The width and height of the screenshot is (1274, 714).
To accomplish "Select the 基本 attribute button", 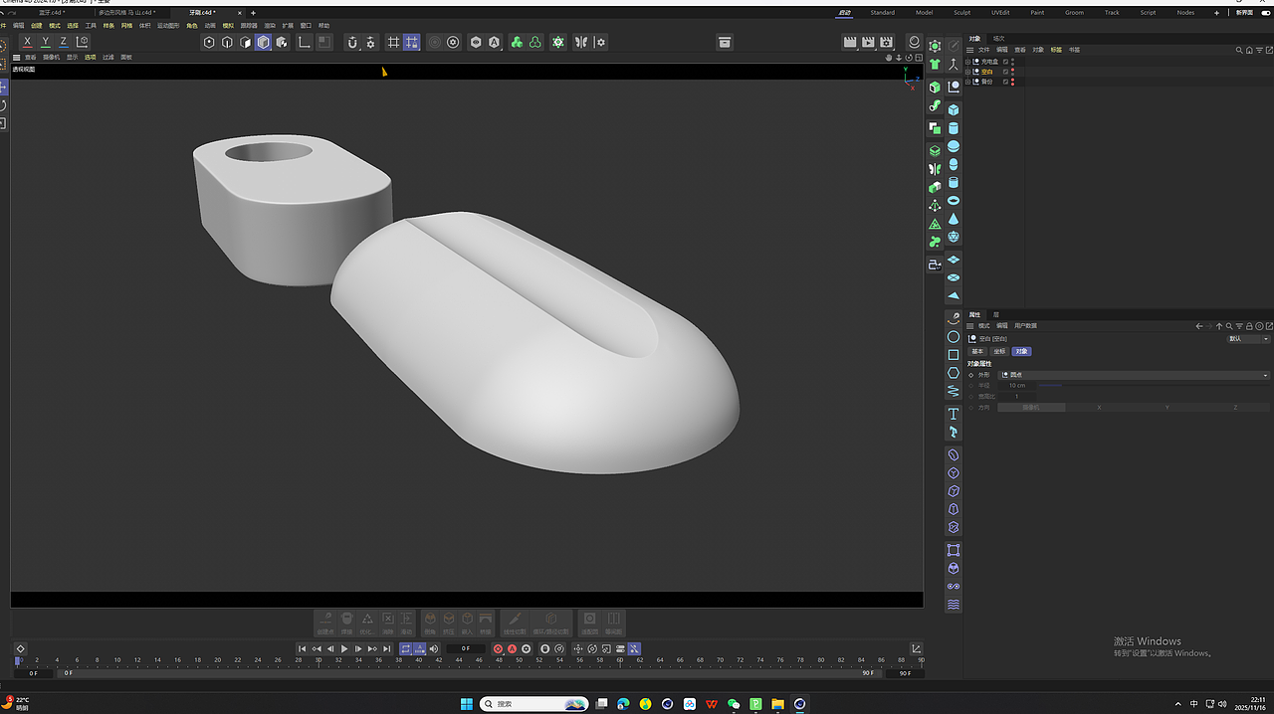I will pyautogui.click(x=977, y=351).
